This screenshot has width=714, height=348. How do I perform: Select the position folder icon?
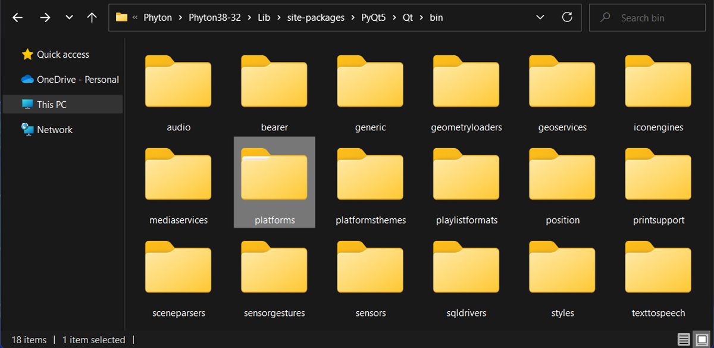pos(562,174)
